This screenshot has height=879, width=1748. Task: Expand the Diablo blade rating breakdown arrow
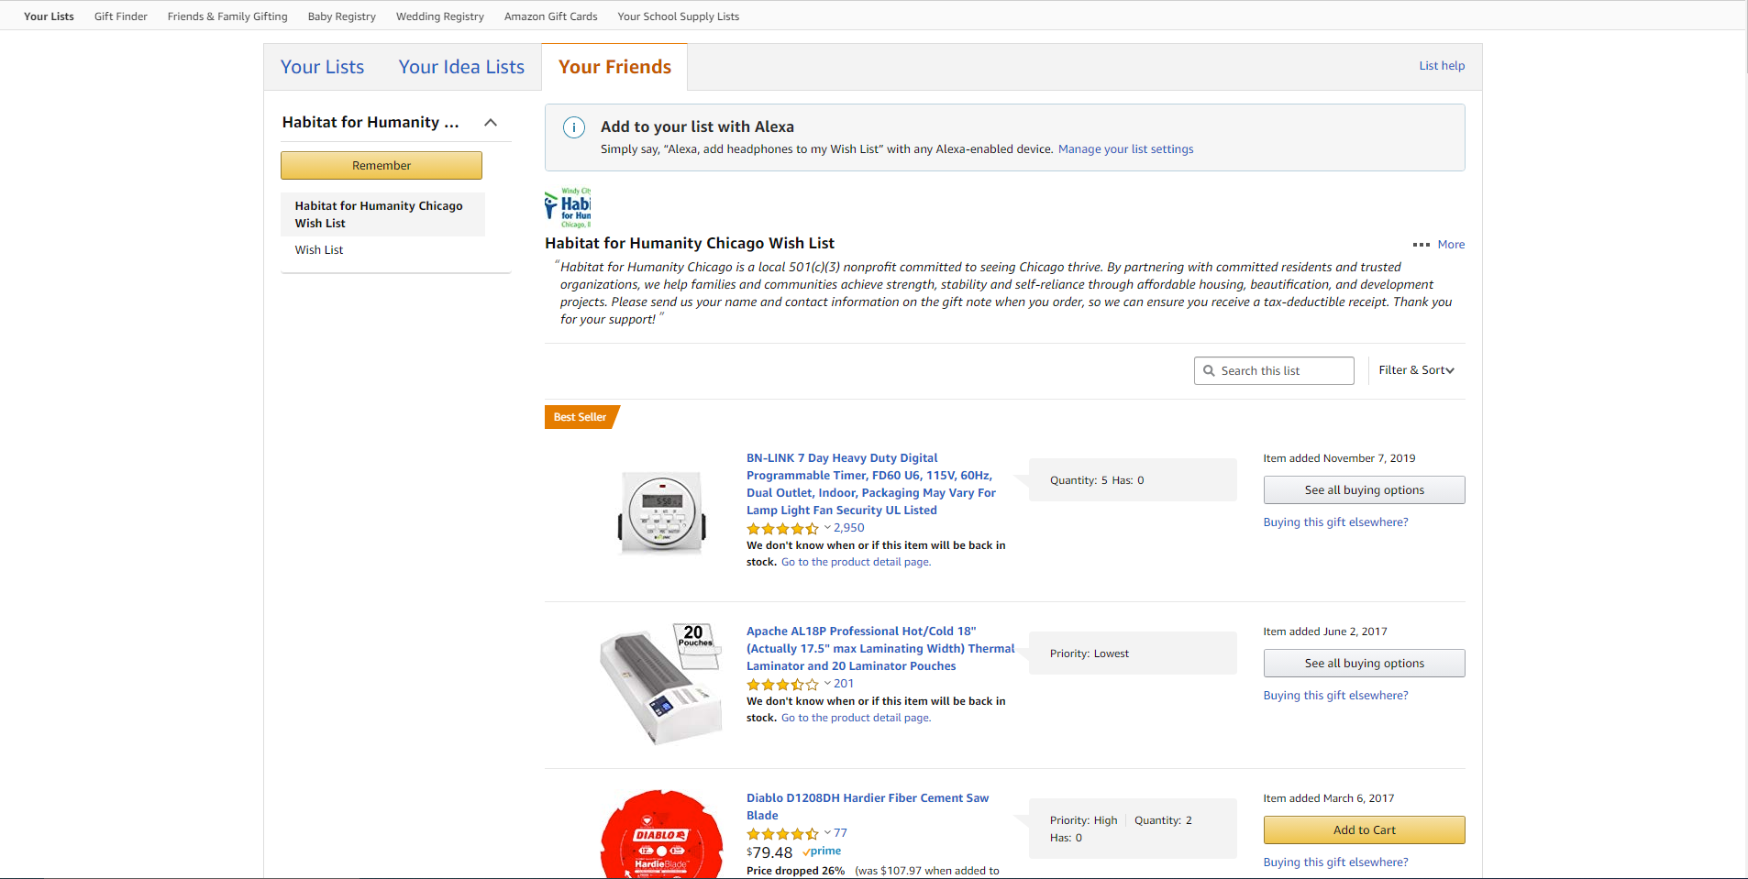(827, 833)
